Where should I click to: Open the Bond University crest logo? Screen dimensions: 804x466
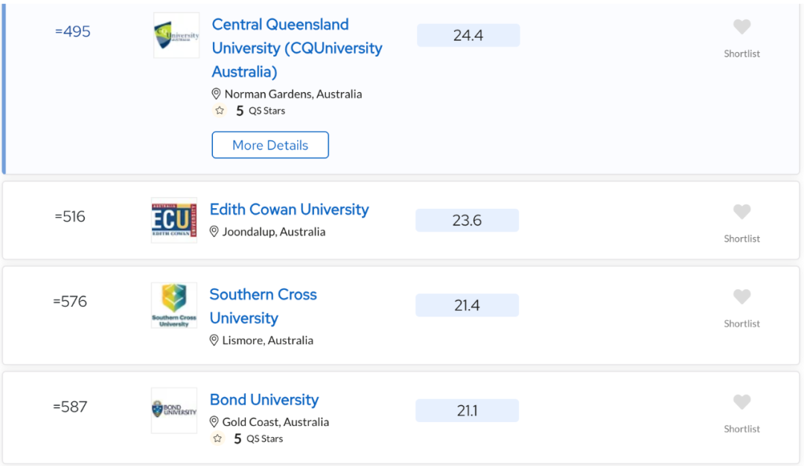[174, 410]
